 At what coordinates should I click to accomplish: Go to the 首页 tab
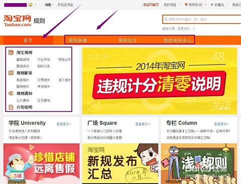click(x=28, y=40)
